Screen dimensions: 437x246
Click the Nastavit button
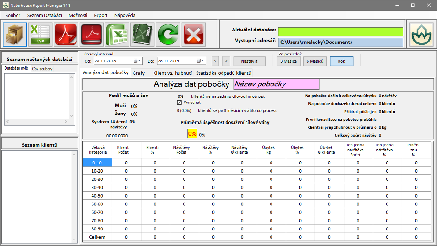point(249,61)
